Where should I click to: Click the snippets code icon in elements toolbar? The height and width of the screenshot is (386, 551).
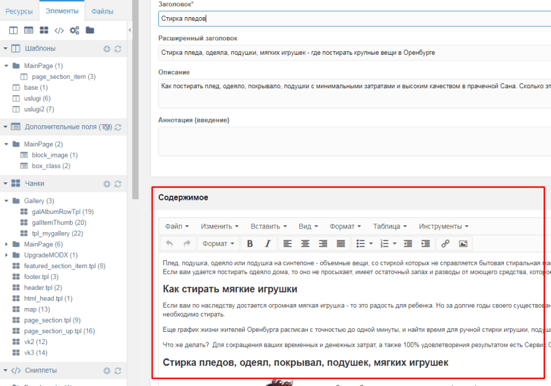(59, 30)
